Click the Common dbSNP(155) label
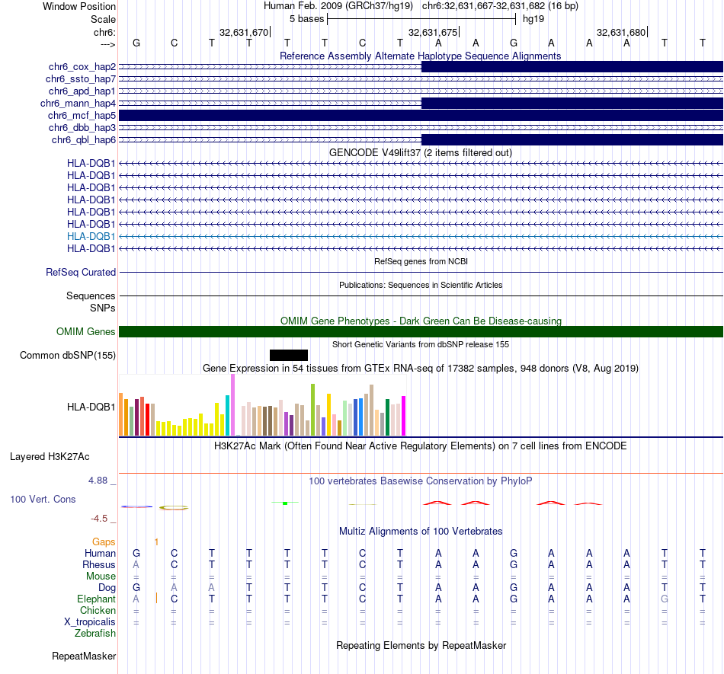This screenshot has height=674, width=724. [68, 355]
